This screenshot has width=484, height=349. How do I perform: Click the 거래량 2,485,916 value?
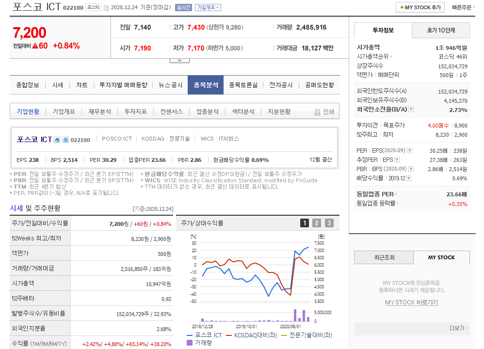point(311,28)
